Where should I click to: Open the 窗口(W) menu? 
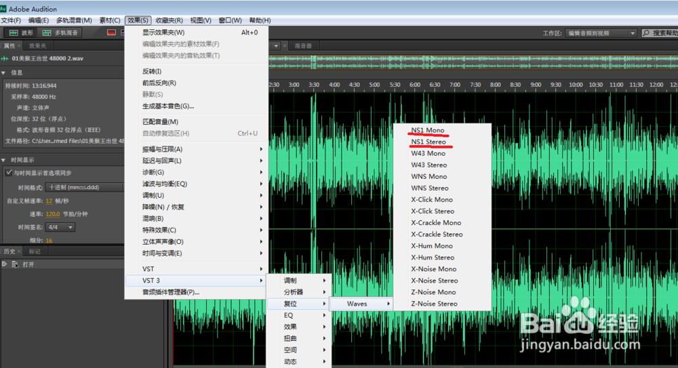point(230,20)
